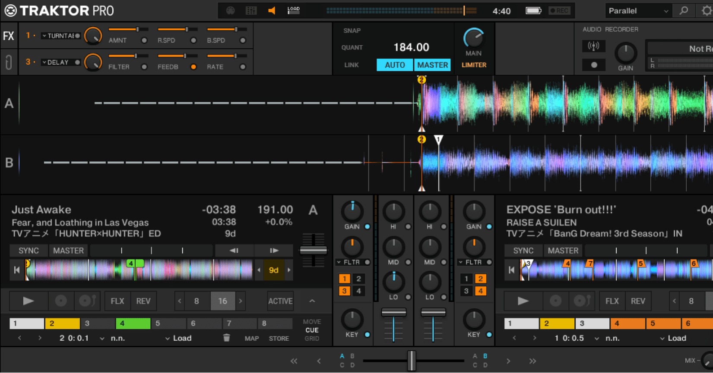Toggle the AUTO master clock button

click(395, 65)
